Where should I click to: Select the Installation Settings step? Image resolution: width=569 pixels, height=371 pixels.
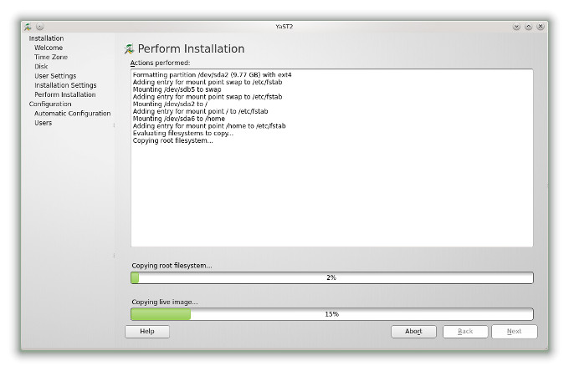65,85
